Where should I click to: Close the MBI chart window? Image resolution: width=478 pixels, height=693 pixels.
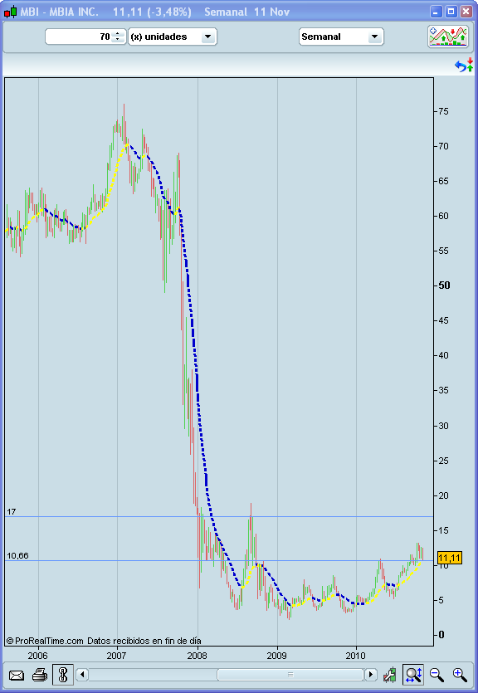[466, 12]
